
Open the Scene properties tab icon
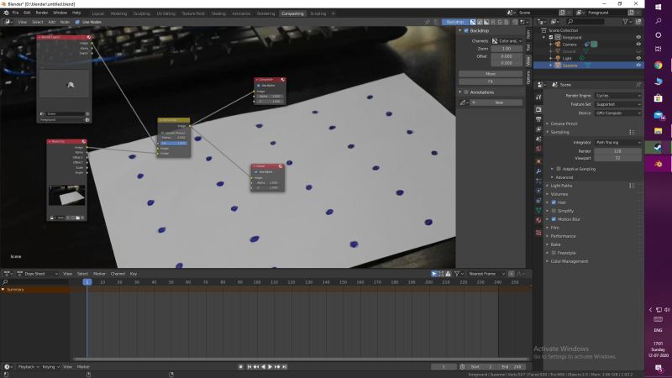tap(538, 139)
